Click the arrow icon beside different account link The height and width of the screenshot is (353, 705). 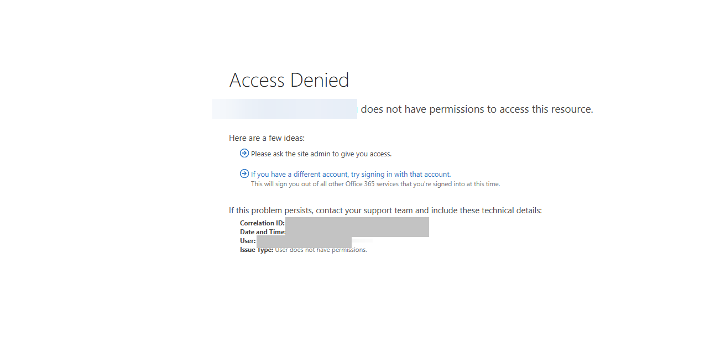[244, 173]
